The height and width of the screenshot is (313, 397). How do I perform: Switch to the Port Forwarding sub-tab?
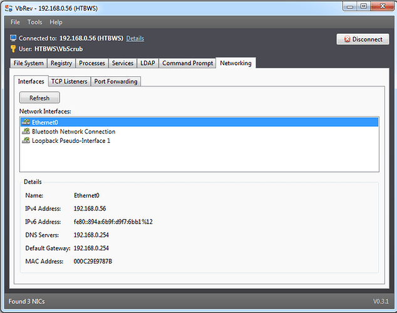(x=116, y=81)
